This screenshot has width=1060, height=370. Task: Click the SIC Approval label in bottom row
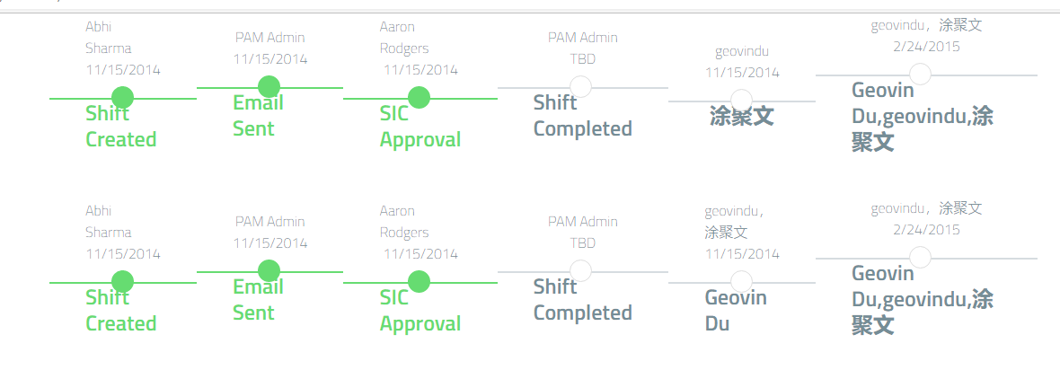coord(420,311)
